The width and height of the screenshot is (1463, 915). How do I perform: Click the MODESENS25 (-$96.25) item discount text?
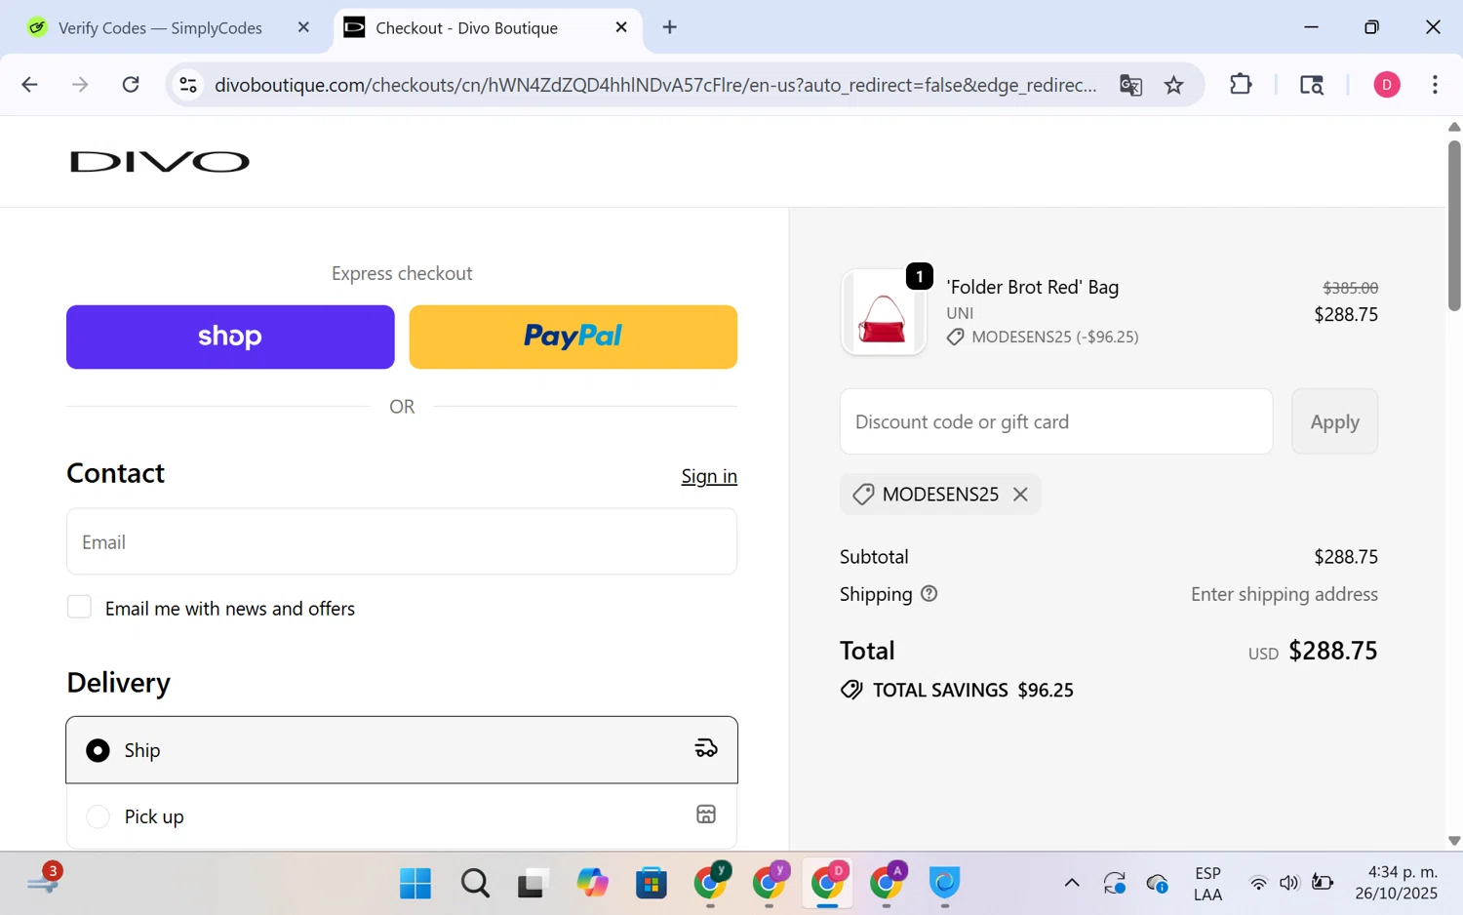1054,337
